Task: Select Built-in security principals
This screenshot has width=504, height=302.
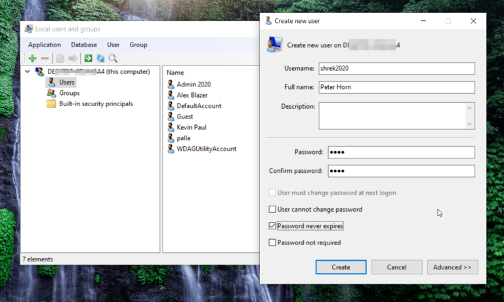Action: click(x=96, y=104)
